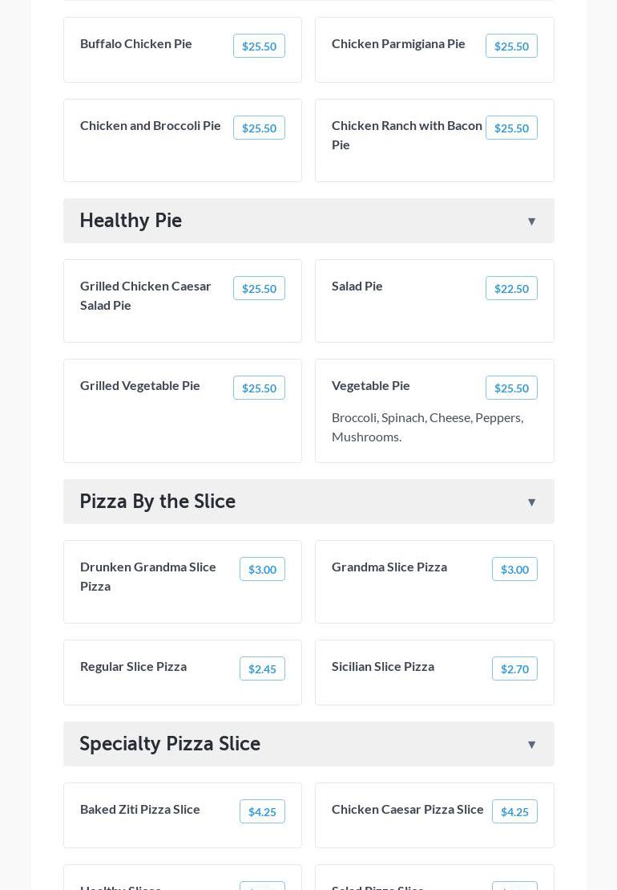This screenshot has height=890, width=617.
Task: Add Grilled Vegetable Pie via price button
Action: pos(259,388)
